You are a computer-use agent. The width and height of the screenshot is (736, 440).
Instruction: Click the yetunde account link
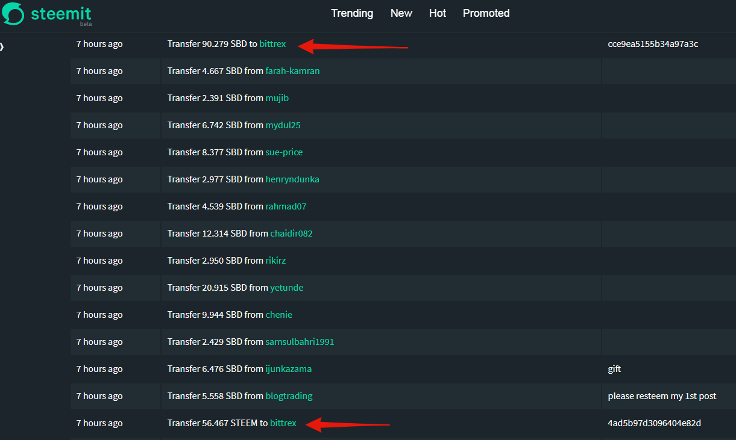(x=286, y=288)
